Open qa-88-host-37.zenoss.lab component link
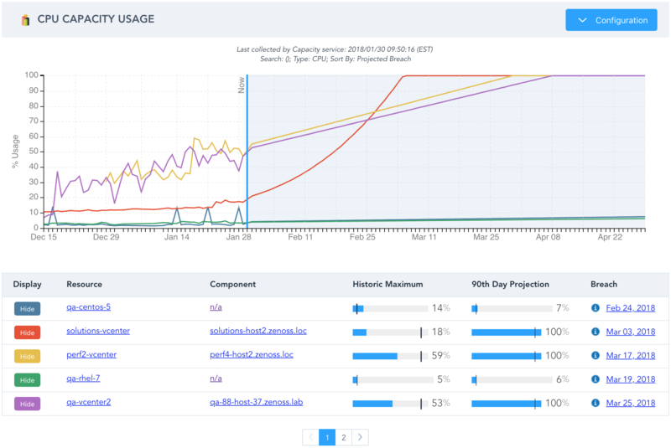 click(x=257, y=402)
